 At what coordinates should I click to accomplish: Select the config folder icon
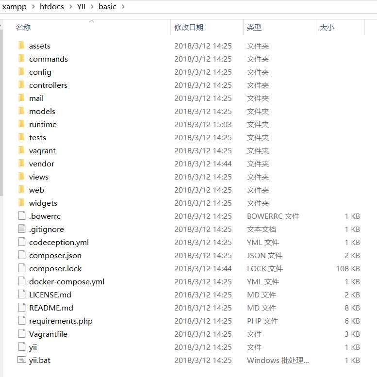coord(21,71)
